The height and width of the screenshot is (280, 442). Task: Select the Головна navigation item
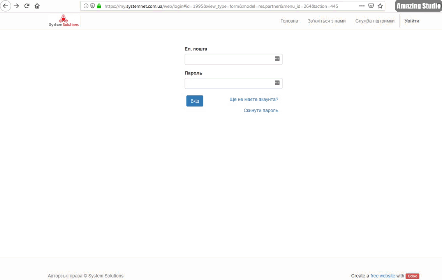point(289,21)
